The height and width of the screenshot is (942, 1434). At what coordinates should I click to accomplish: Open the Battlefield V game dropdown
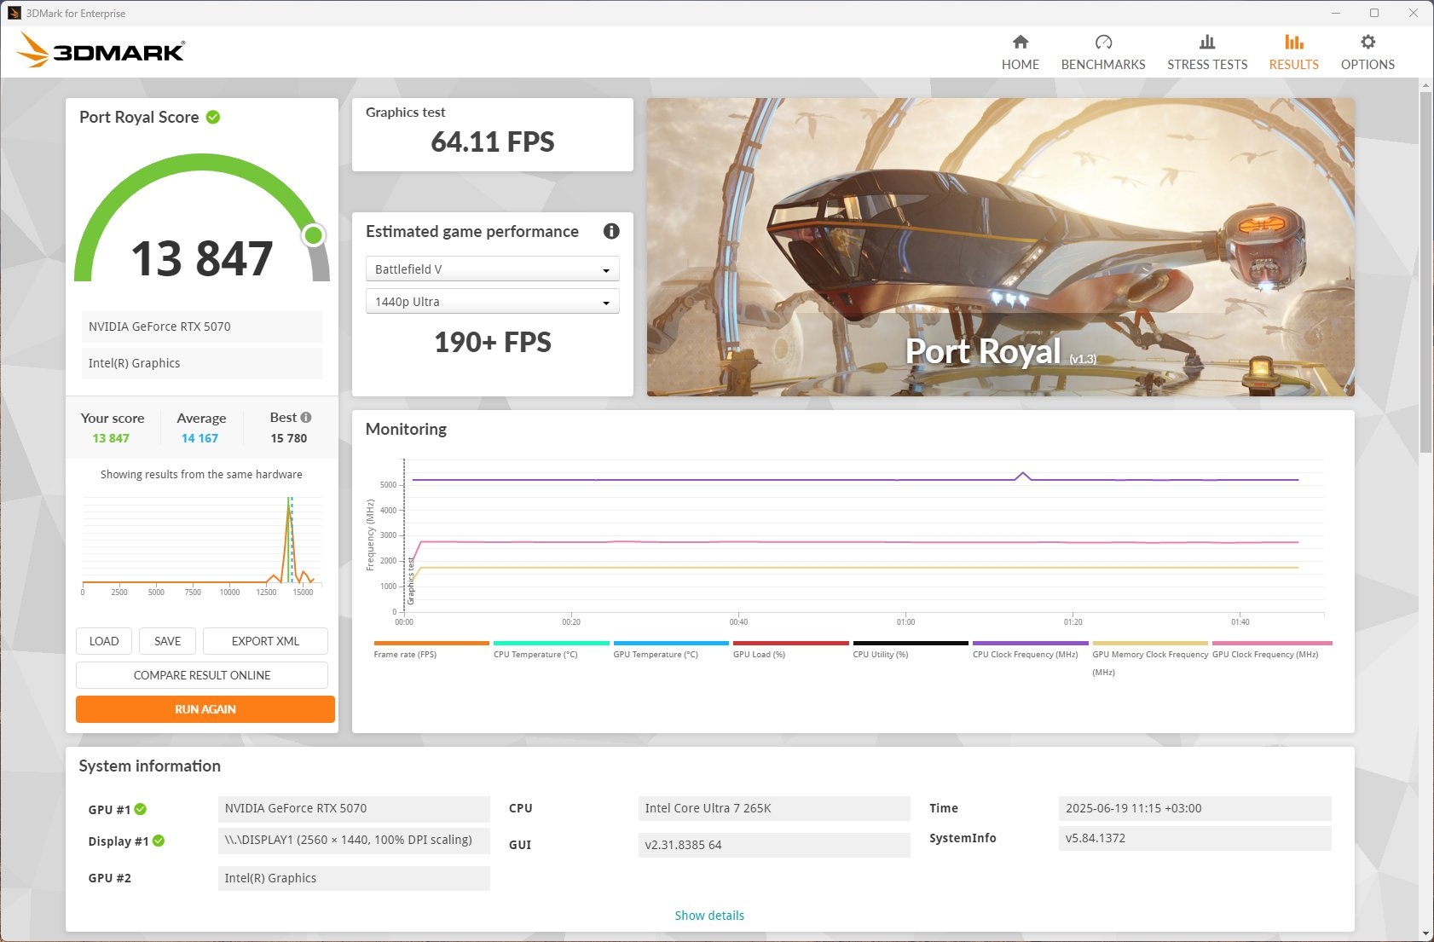(492, 269)
